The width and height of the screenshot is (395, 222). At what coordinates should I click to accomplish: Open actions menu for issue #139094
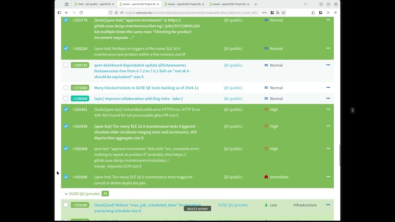pyautogui.click(x=328, y=98)
